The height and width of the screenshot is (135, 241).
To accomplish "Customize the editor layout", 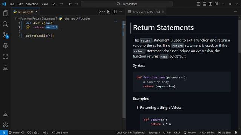I will [x=216, y=4].
